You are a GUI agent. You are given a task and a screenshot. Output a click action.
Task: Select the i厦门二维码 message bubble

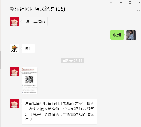34,21
